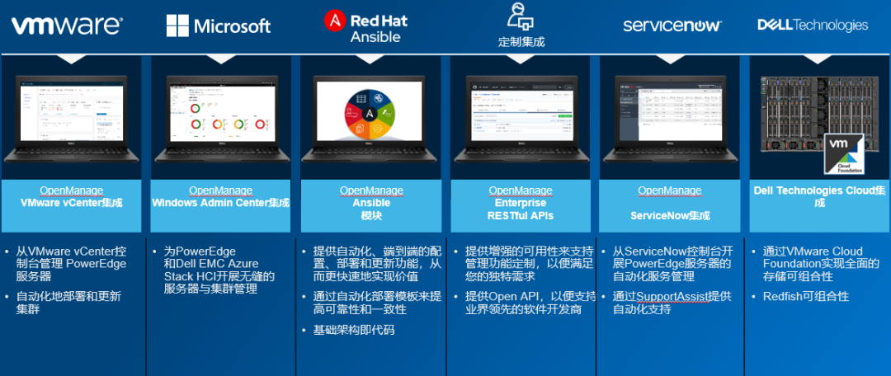Open the Windows Admin Center laptop thumbnail

click(220, 118)
